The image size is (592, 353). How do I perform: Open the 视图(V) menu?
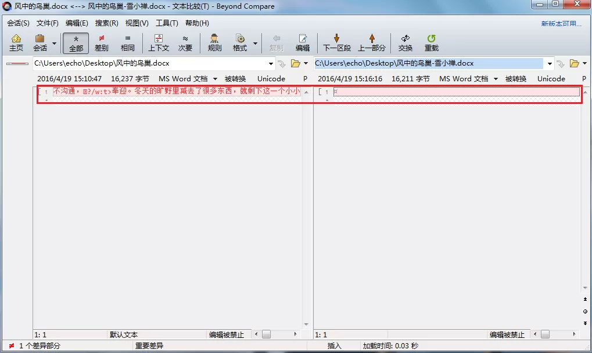[137, 23]
